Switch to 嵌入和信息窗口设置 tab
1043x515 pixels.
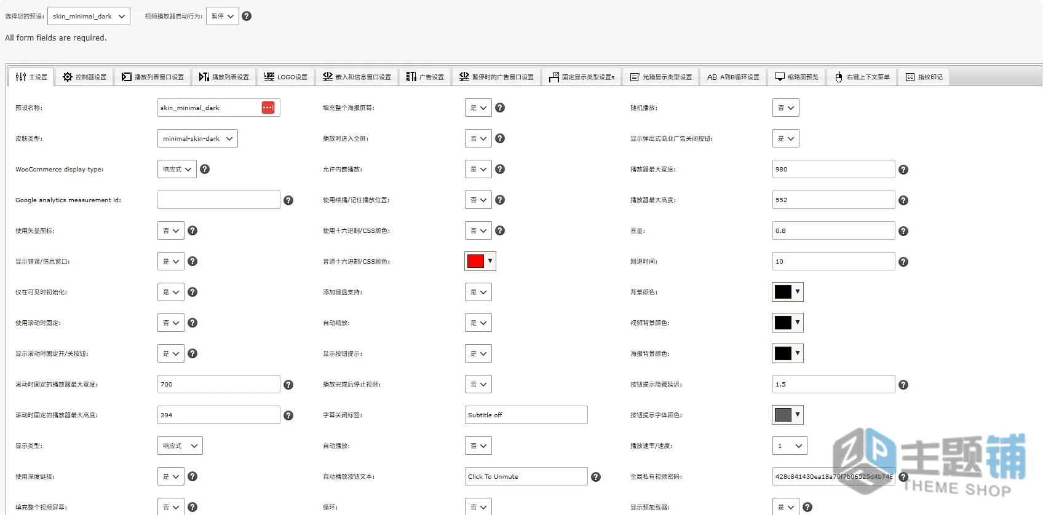[357, 77]
